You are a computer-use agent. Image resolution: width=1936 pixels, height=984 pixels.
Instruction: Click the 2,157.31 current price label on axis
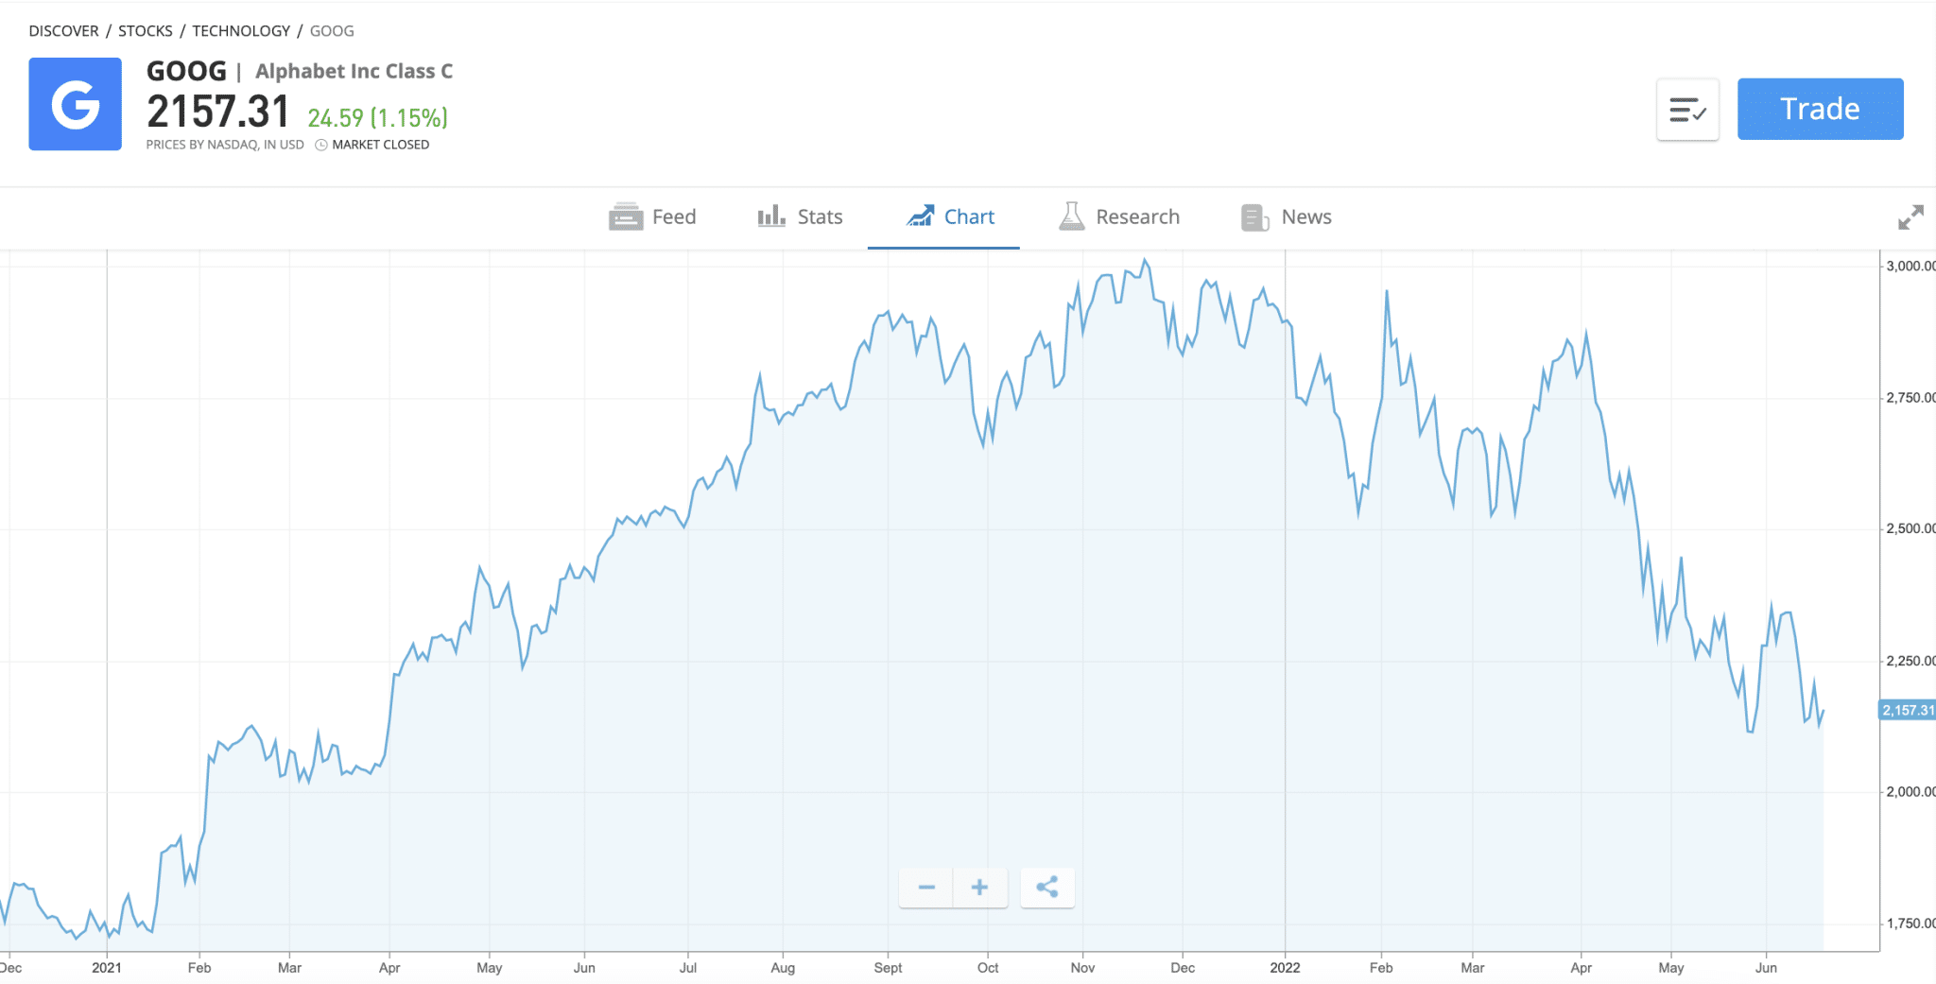pyautogui.click(x=1907, y=710)
